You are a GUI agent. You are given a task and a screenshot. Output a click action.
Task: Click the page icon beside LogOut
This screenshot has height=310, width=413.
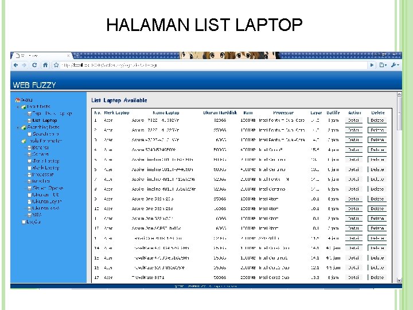(24, 222)
